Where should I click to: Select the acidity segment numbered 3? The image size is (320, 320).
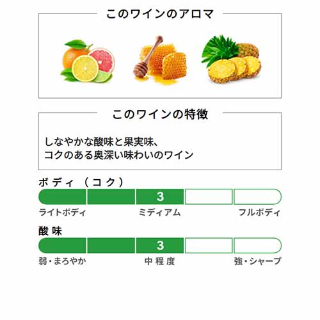(160, 245)
